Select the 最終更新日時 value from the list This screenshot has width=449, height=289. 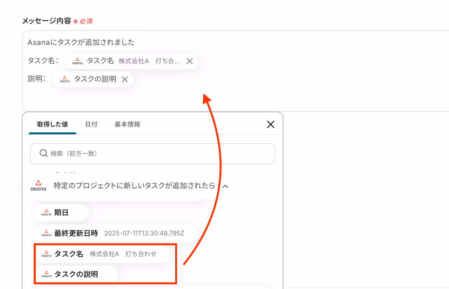click(x=116, y=233)
